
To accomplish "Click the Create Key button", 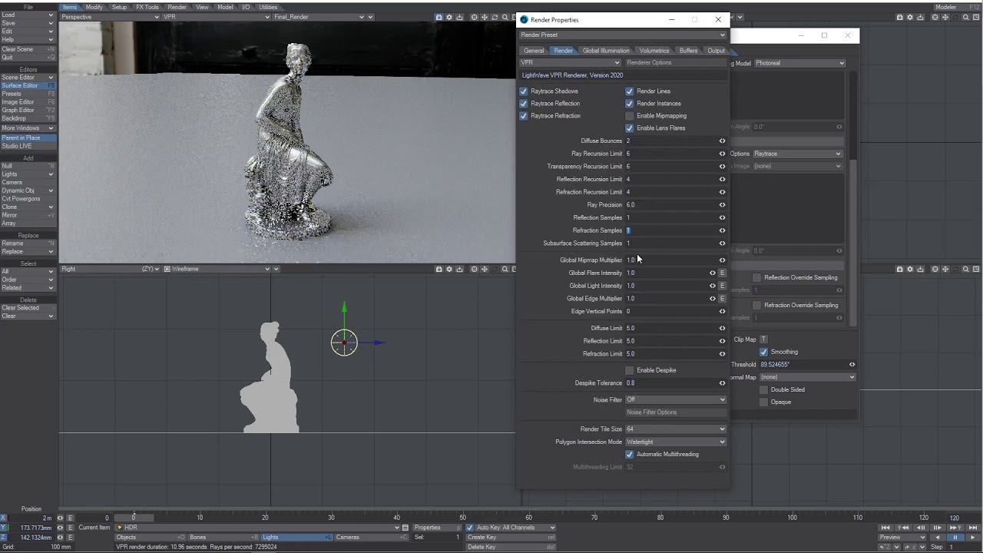I will (511, 537).
